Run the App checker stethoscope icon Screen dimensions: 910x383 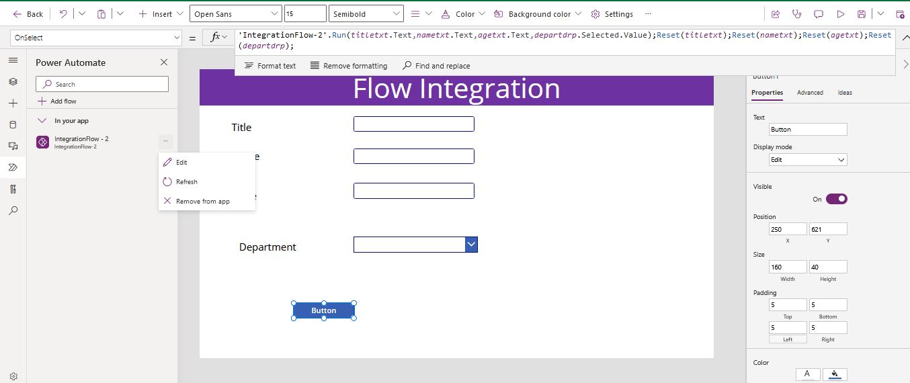(797, 14)
